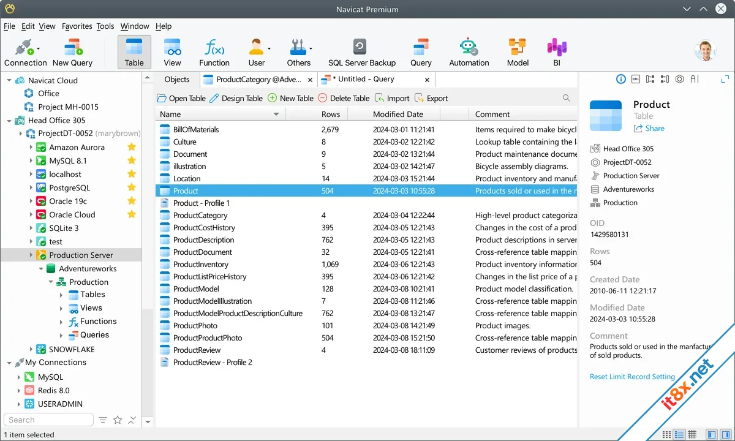Open the Name column sort dropdown
This screenshot has height=441, width=735.
[x=276, y=115]
